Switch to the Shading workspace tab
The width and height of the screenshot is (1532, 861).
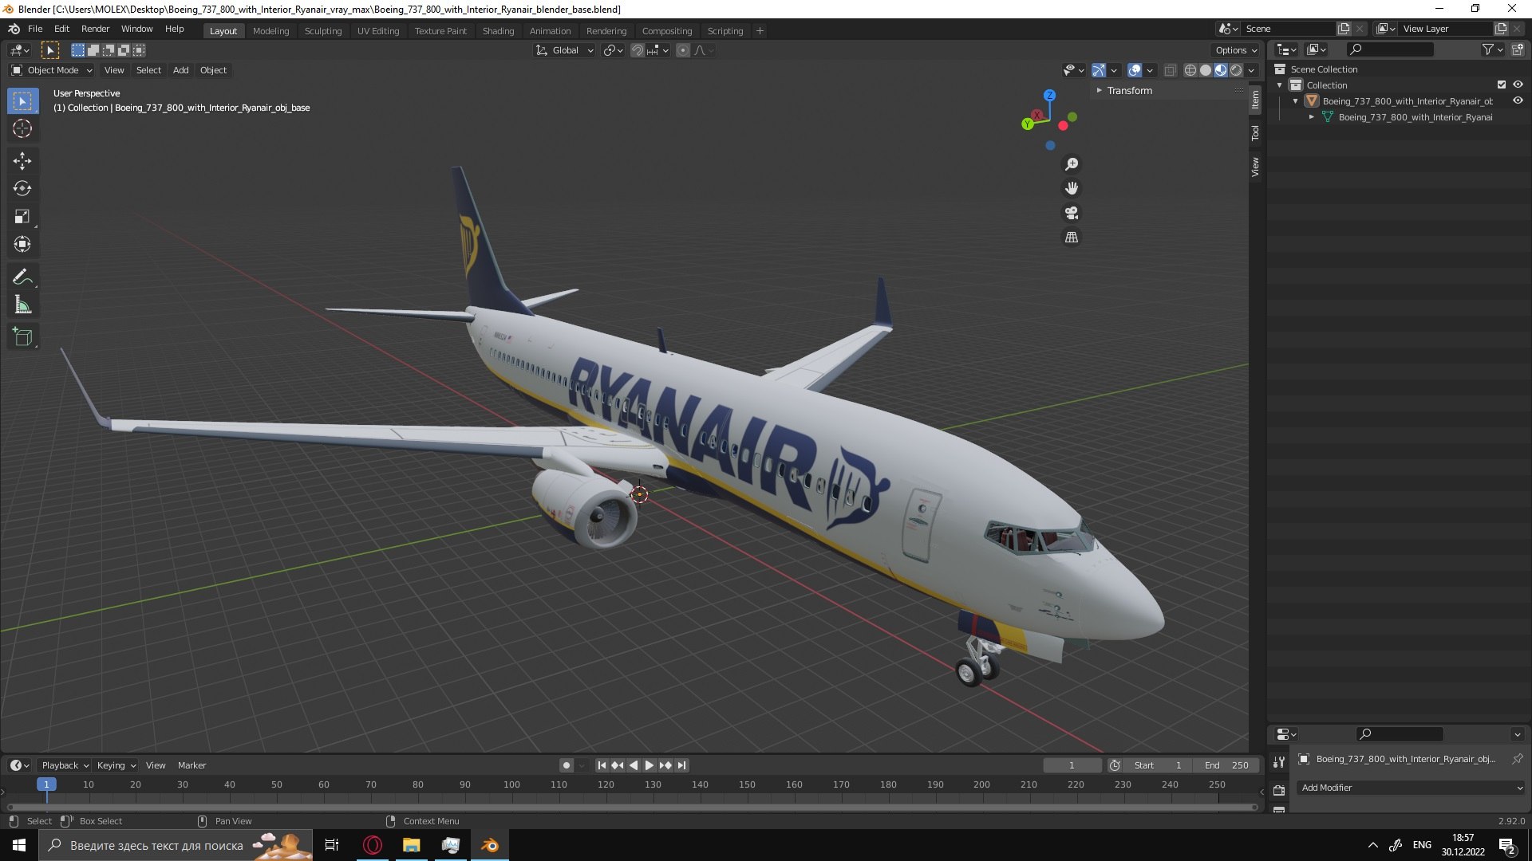tap(498, 31)
